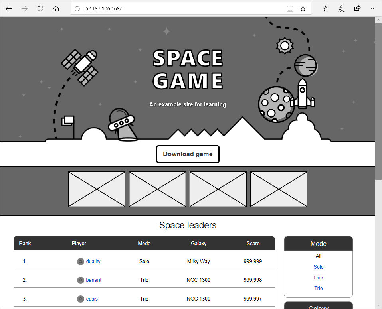Click the page scrollbar down arrow

[378, 305]
